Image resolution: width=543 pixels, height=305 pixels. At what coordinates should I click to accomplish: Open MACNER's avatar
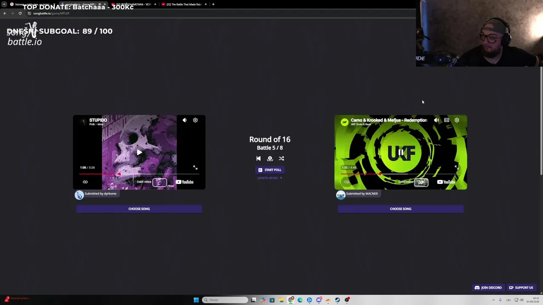click(341, 195)
